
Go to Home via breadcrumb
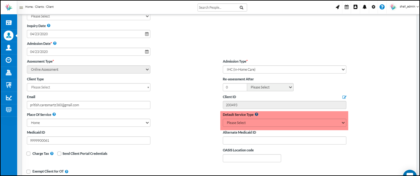[x=29, y=7]
